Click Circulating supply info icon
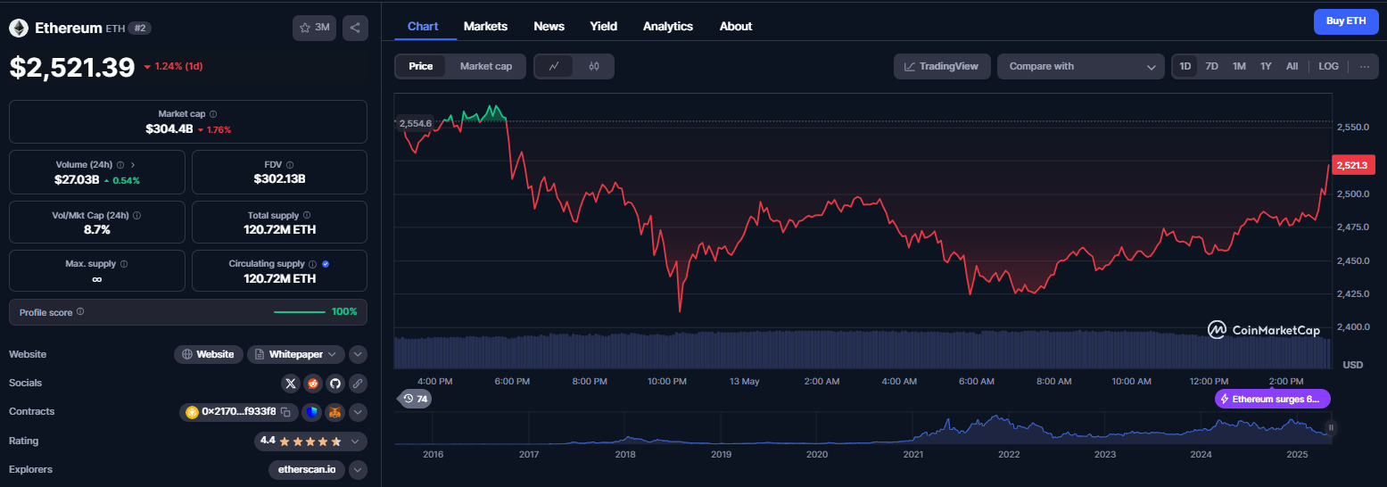The image size is (1387, 487). click(x=312, y=264)
